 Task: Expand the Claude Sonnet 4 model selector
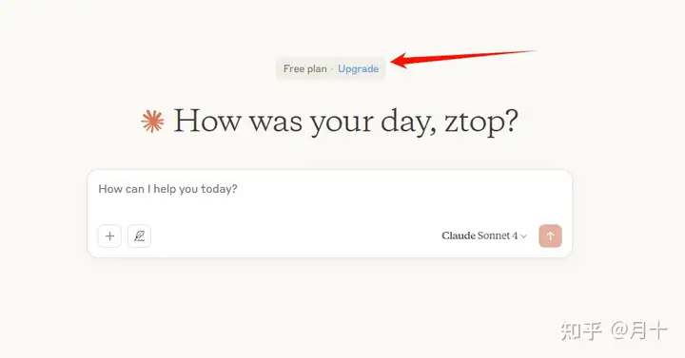coord(484,236)
